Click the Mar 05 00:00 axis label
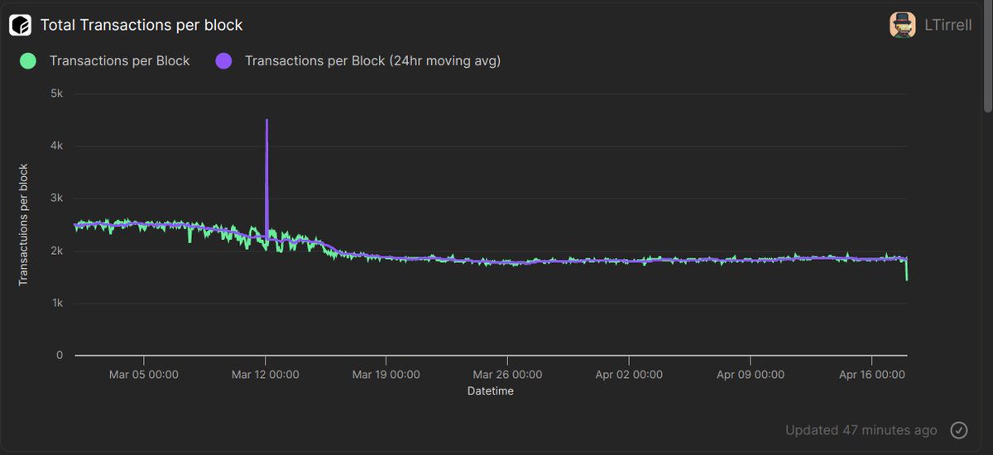This screenshot has height=455, width=993. tap(144, 375)
